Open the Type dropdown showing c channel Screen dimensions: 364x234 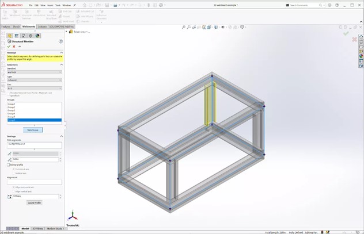click(35, 80)
